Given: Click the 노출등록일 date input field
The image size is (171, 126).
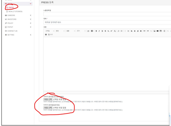Looking at the screenshot, I should coord(107,14).
